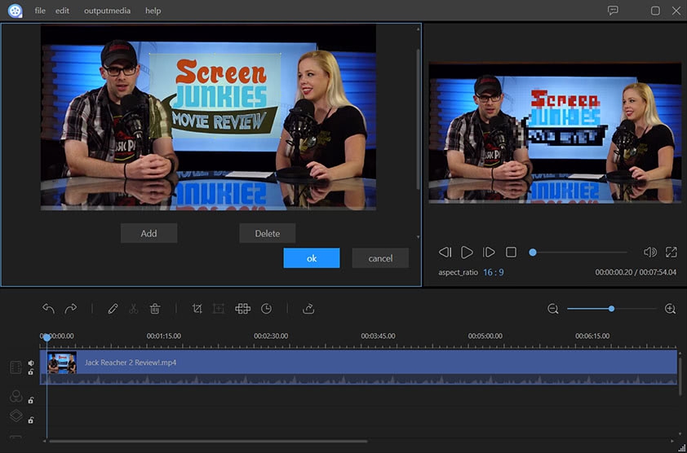Viewport: 687px width, 453px height.
Task: Open the crop tool
Action: tap(197, 309)
